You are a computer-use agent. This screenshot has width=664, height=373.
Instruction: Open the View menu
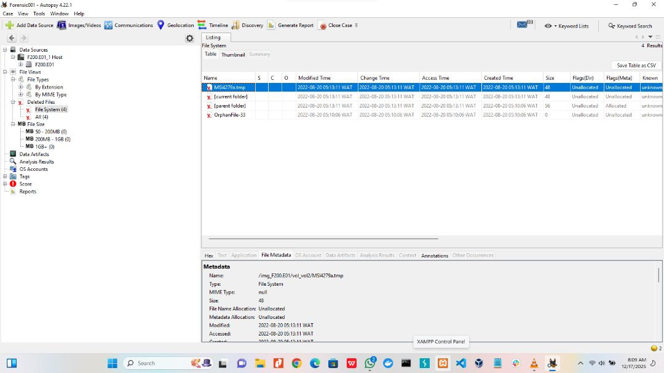23,14
